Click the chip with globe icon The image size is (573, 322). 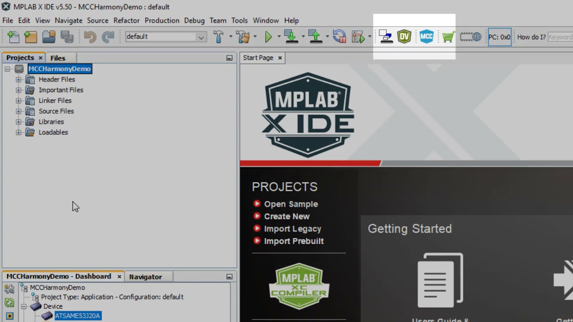coord(470,37)
